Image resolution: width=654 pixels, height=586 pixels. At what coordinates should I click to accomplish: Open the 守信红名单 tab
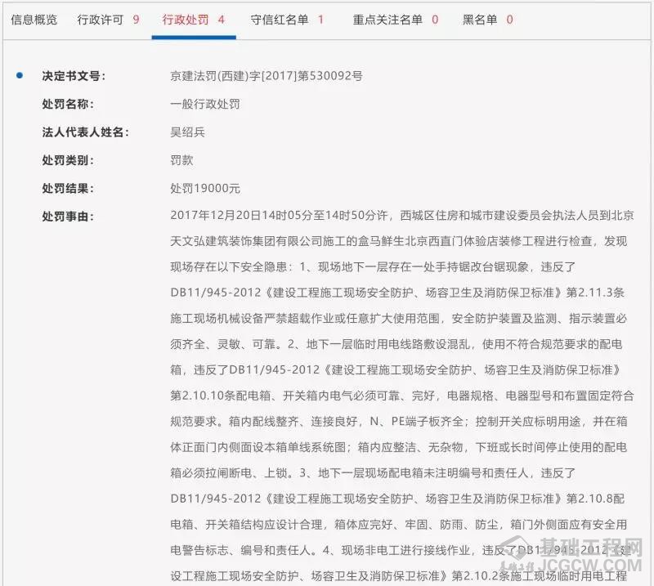point(287,20)
